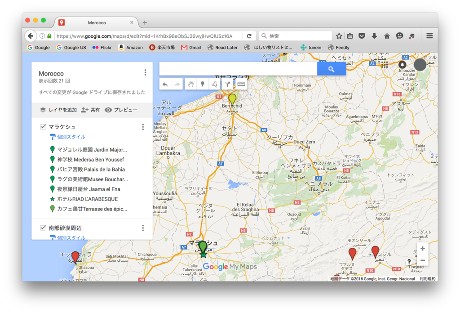Select the measure distance ruler tool

coord(241,85)
